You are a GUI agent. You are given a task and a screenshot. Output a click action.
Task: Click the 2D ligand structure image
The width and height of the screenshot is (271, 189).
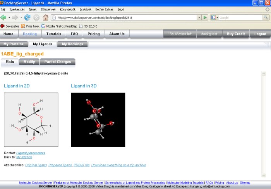click(31, 120)
